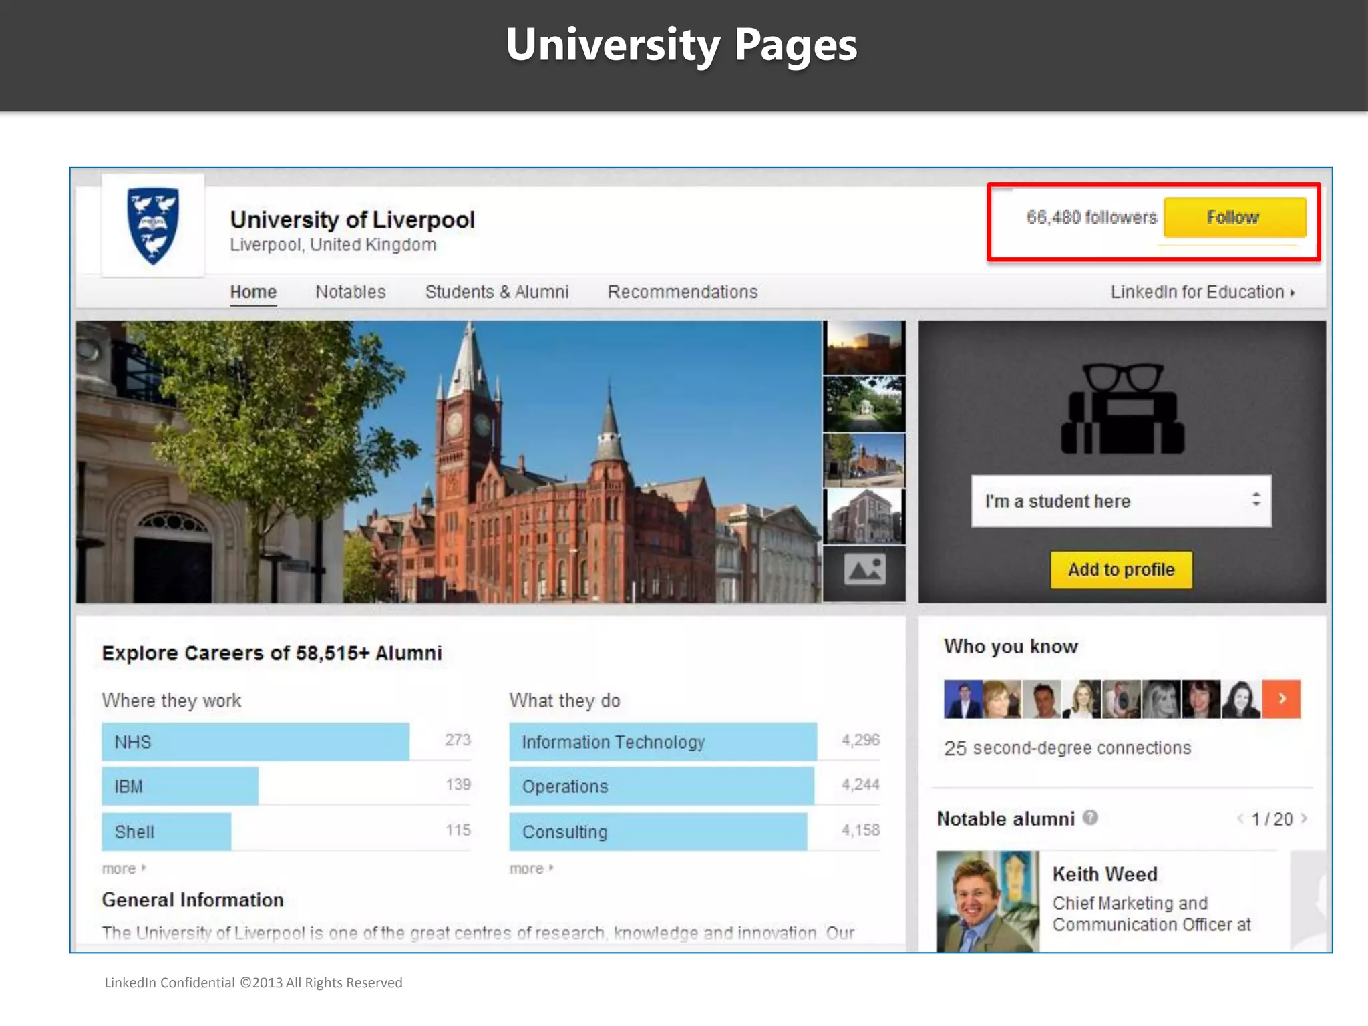
Task: Select the Home tab
Action: coord(253,292)
